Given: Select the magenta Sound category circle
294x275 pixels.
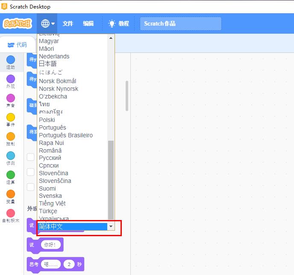Looking at the screenshot, I should (x=11, y=98).
